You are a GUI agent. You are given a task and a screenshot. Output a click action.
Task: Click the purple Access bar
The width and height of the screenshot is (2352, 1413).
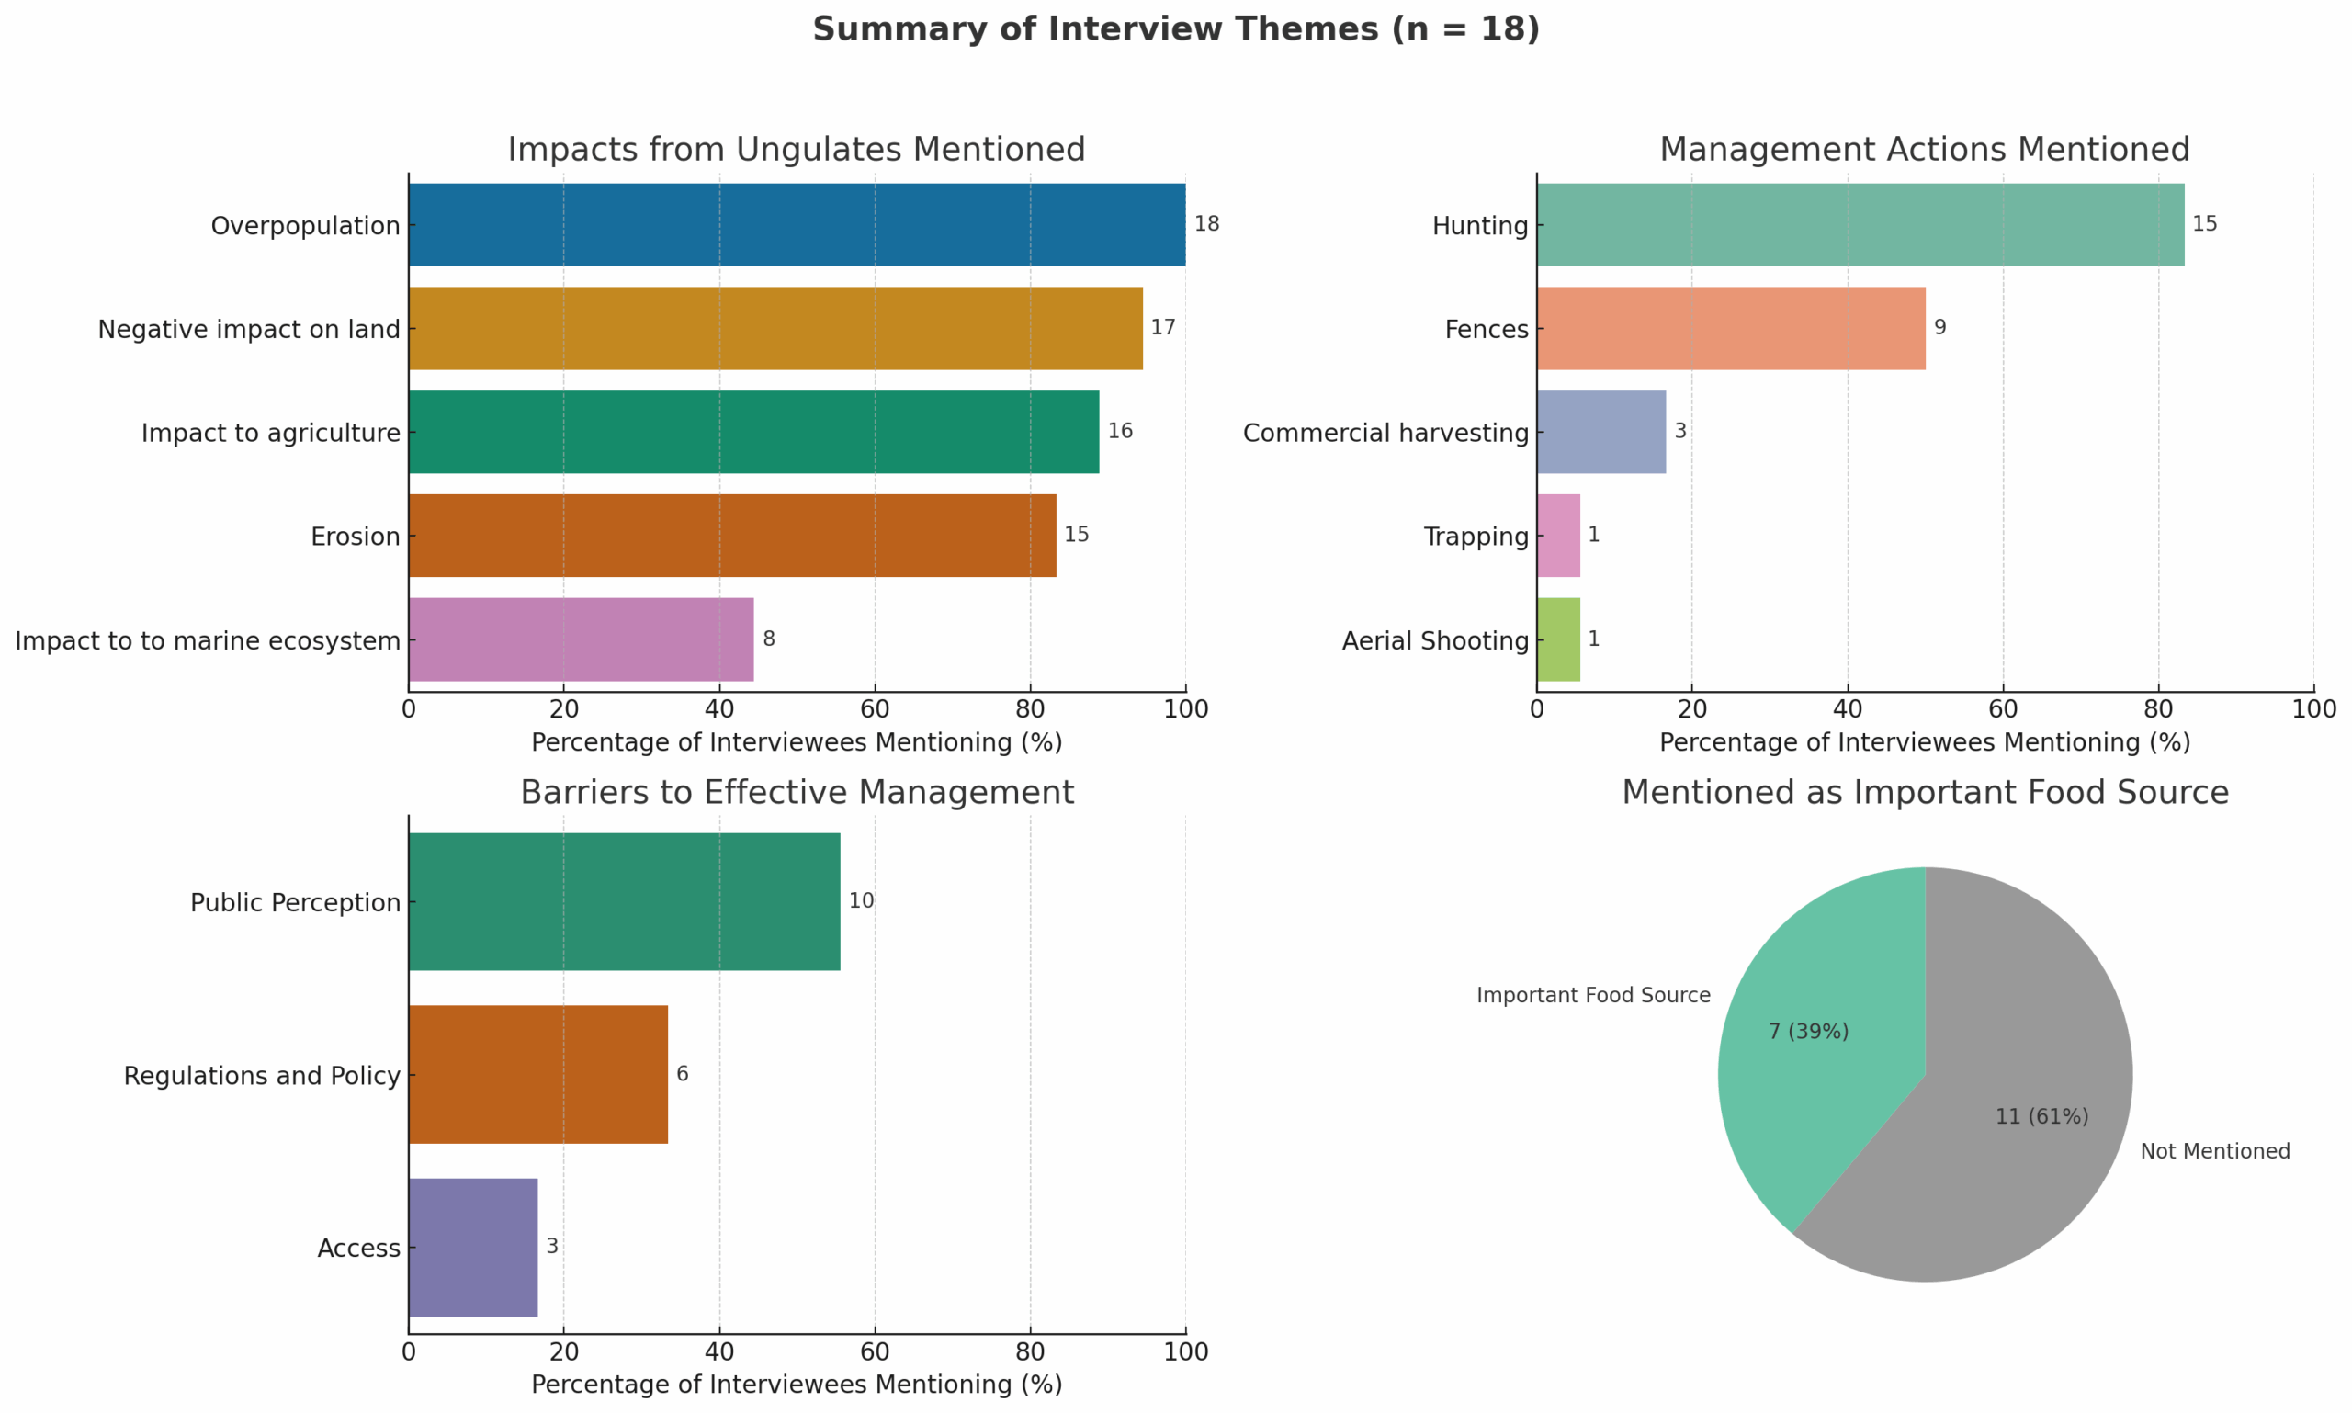[472, 1248]
